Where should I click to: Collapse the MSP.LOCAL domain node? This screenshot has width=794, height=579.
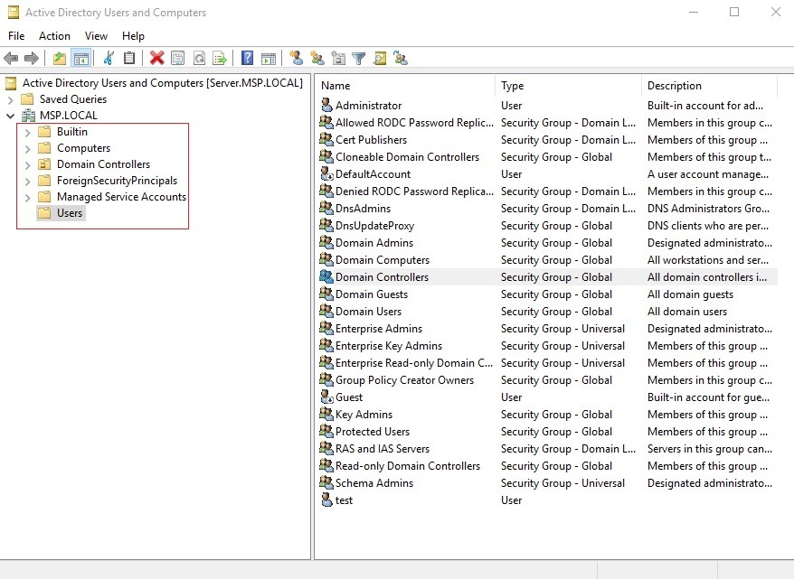[x=10, y=116]
